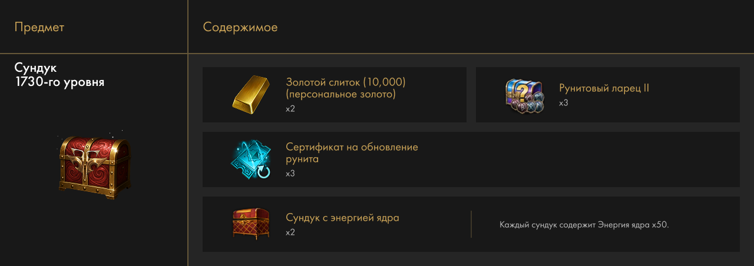Click the gold bar icon
Image resolution: width=754 pixels, height=266 pixels.
tap(251, 94)
